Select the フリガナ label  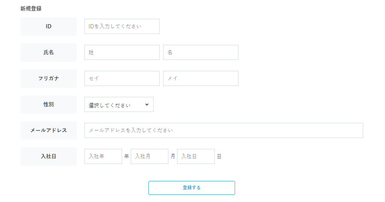point(49,79)
